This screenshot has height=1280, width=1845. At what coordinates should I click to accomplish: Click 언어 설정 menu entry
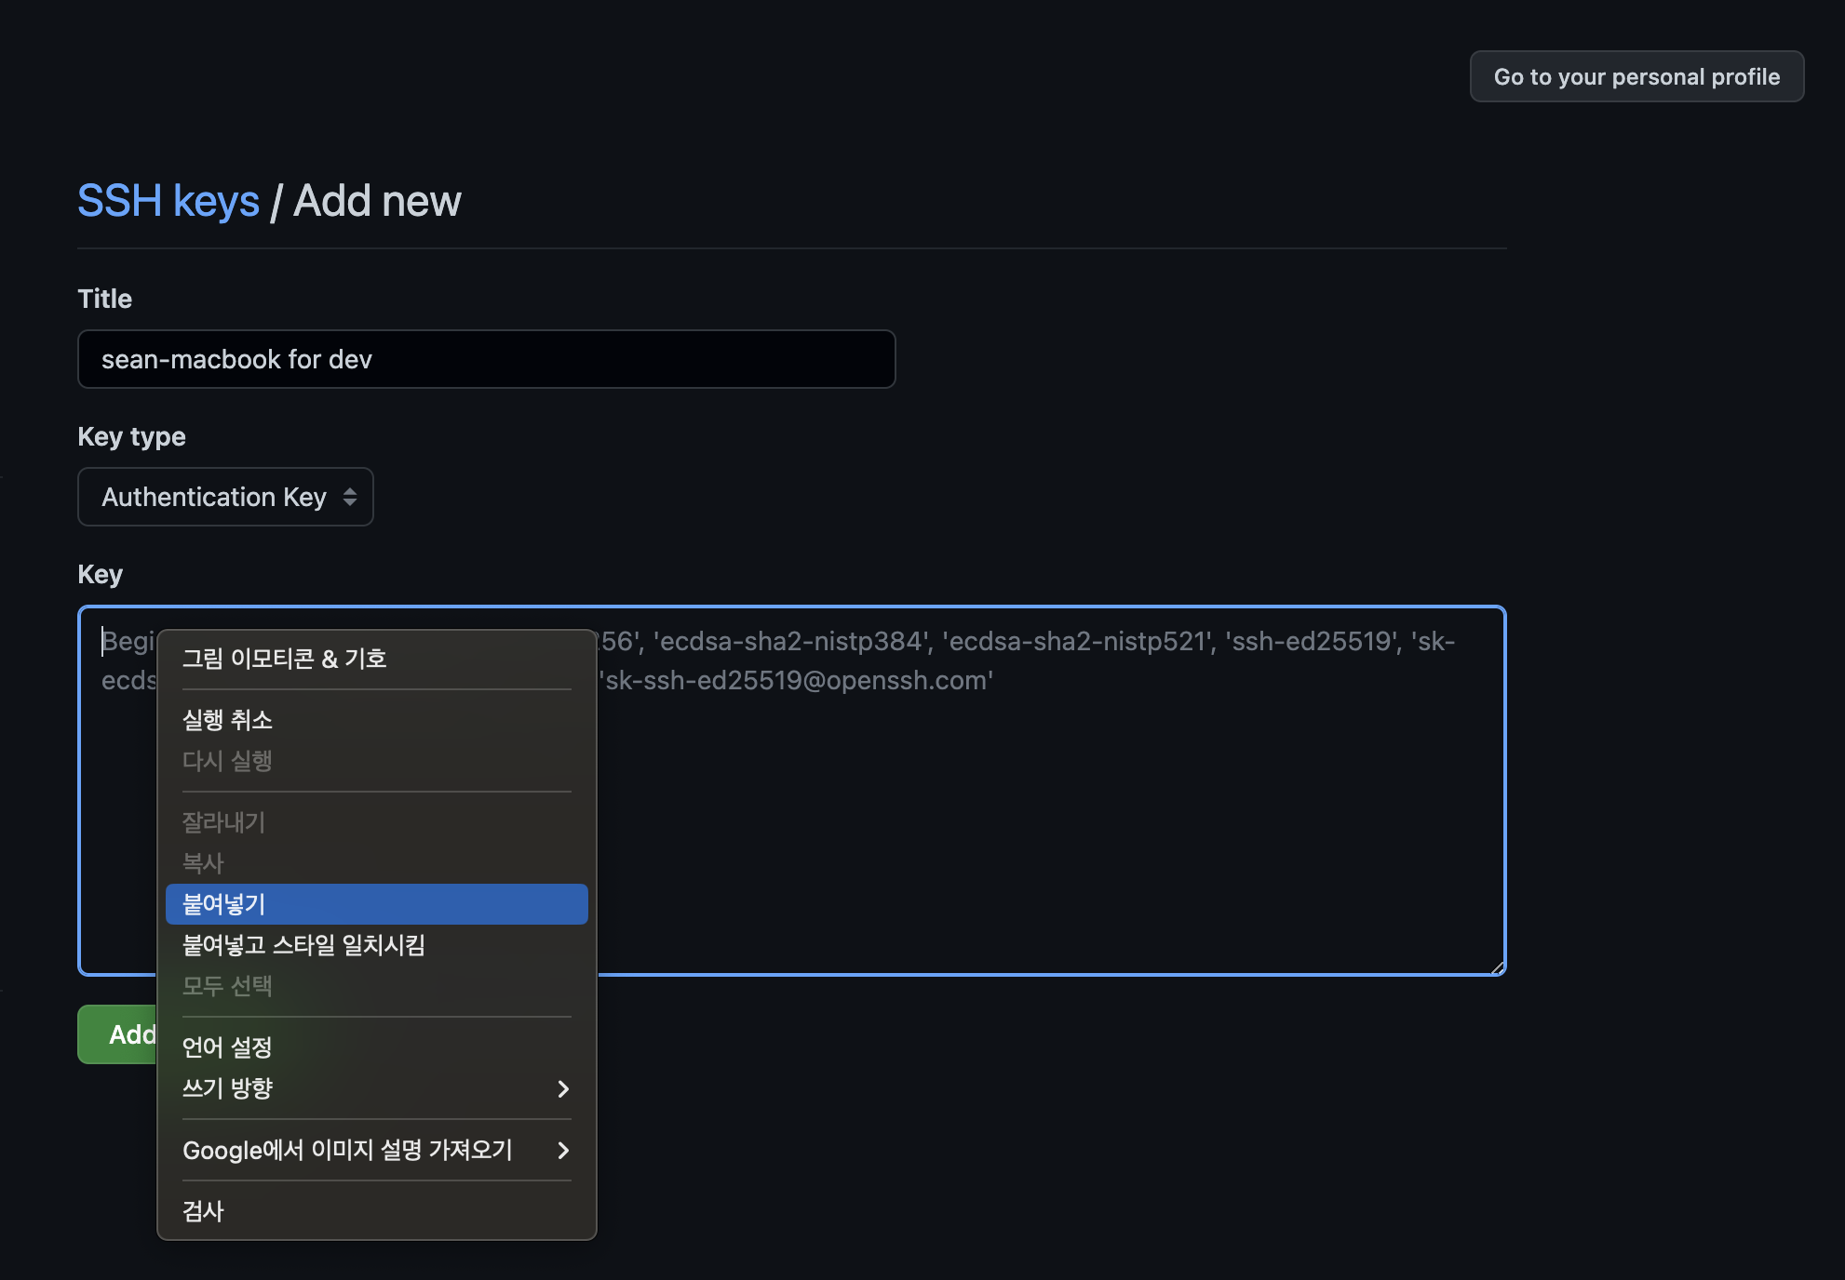[227, 1047]
